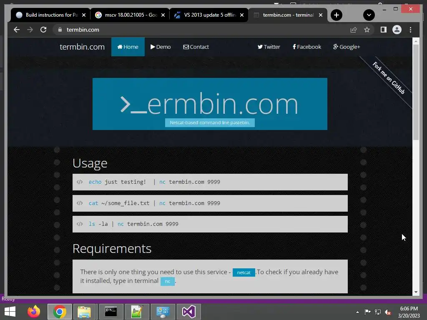Image resolution: width=427 pixels, height=320 pixels.
Task: Open File Explorer from taskbar
Action: (x=84, y=312)
